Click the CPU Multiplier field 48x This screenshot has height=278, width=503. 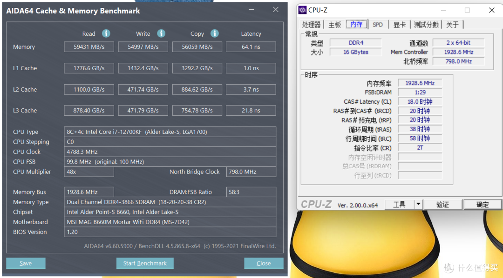point(89,172)
